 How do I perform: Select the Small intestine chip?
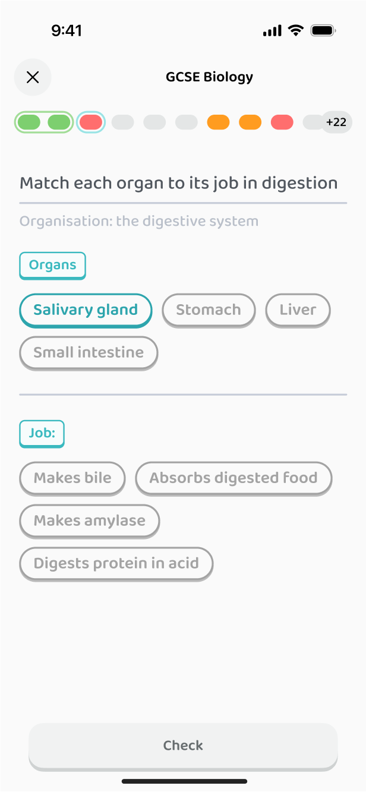point(89,353)
